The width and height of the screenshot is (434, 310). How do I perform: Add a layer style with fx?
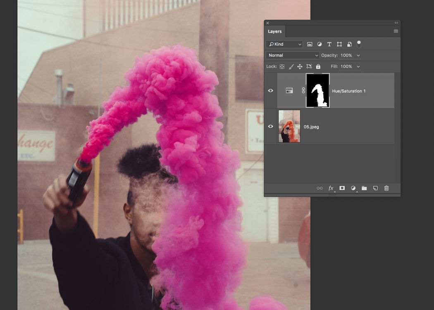331,188
